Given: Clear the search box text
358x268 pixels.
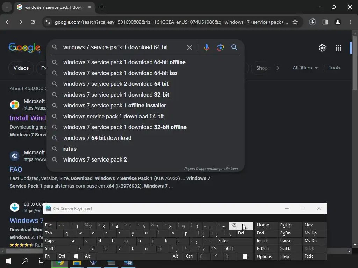Looking at the screenshot, I should coord(189,47).
